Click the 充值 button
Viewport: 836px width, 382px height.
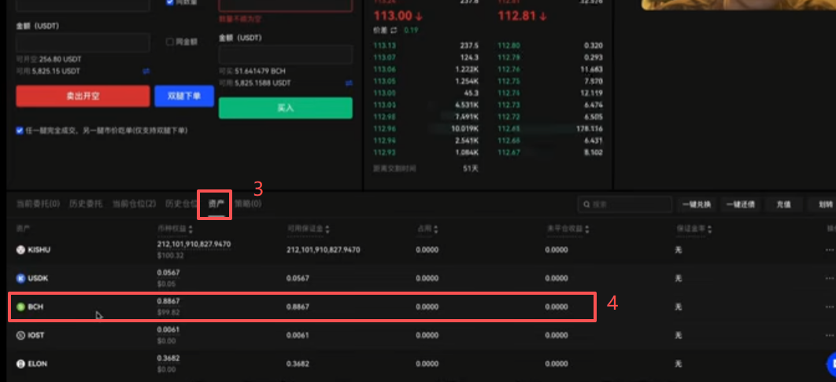click(x=782, y=204)
